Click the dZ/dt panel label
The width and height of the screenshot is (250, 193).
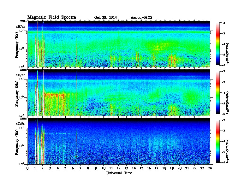click(x=20, y=124)
